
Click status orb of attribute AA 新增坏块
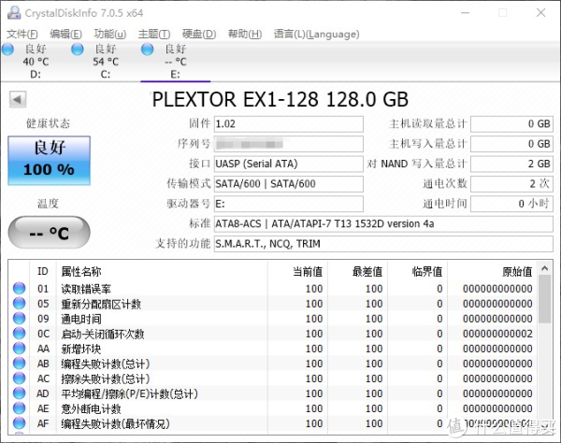coord(19,349)
